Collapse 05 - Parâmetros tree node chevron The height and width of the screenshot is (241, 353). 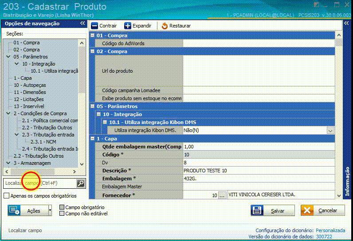click(8, 57)
